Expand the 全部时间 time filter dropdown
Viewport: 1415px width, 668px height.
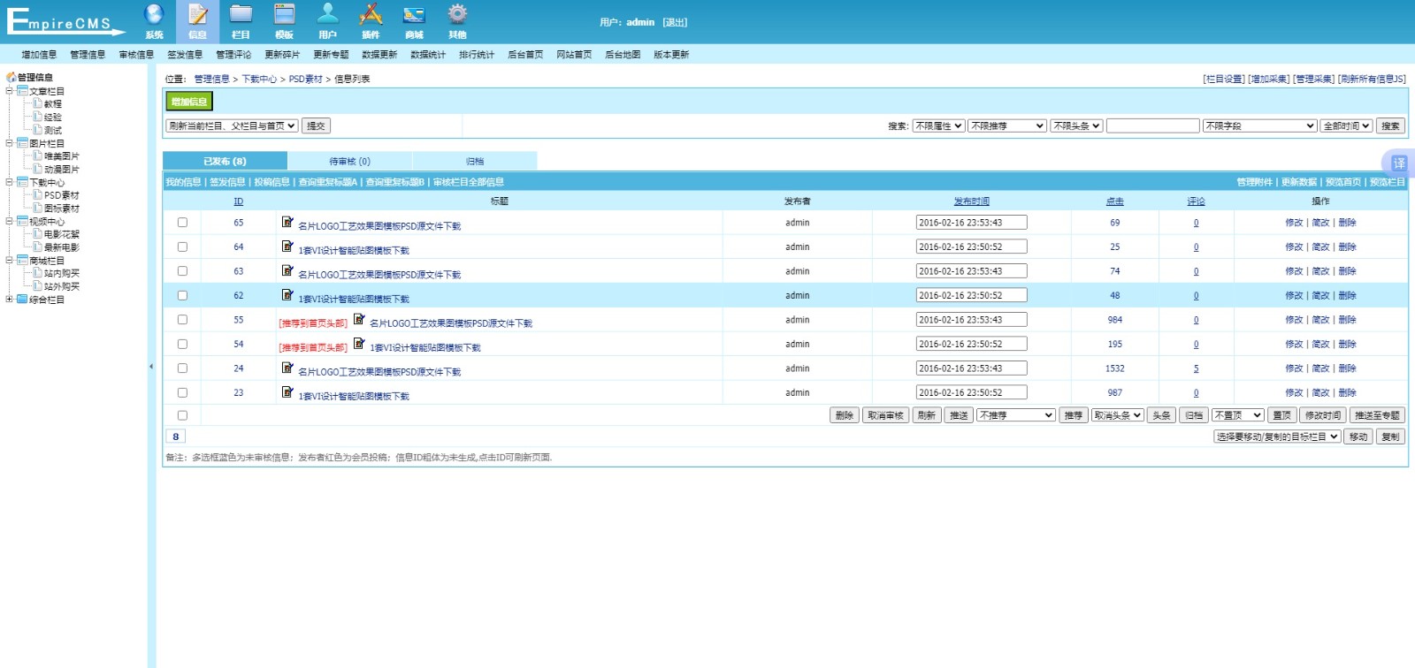point(1346,126)
